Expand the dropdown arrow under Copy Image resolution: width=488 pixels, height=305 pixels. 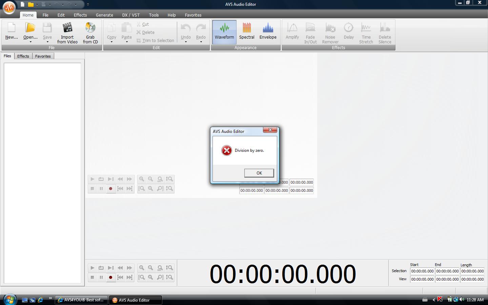tap(111, 42)
